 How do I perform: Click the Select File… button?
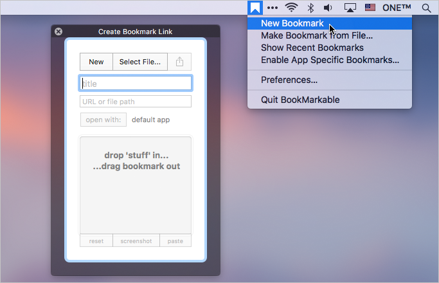click(140, 62)
